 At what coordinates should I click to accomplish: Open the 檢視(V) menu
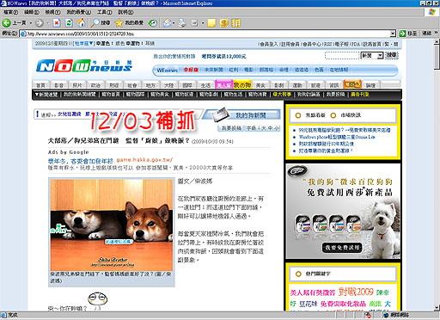(x=52, y=12)
